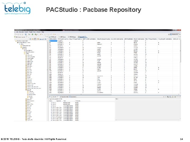Select the MySQL connection node in tree
This screenshot has height=142, width=190.
(23, 43)
